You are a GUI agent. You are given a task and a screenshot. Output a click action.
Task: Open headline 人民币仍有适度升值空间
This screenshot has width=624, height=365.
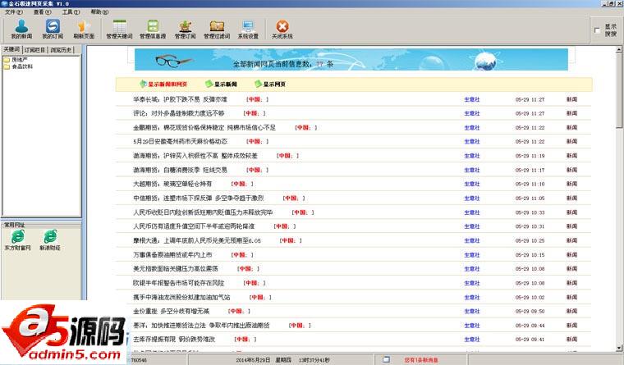click(194, 226)
